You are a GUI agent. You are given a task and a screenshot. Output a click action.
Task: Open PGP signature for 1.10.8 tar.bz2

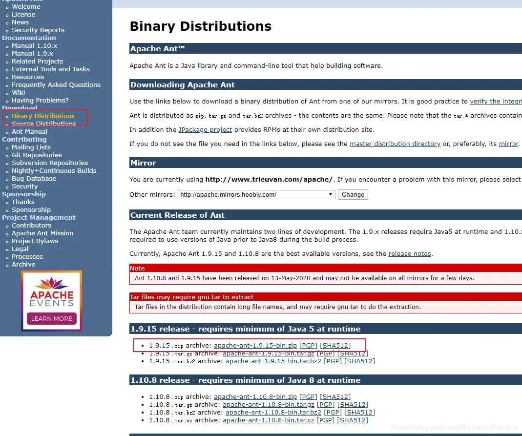coord(333,413)
